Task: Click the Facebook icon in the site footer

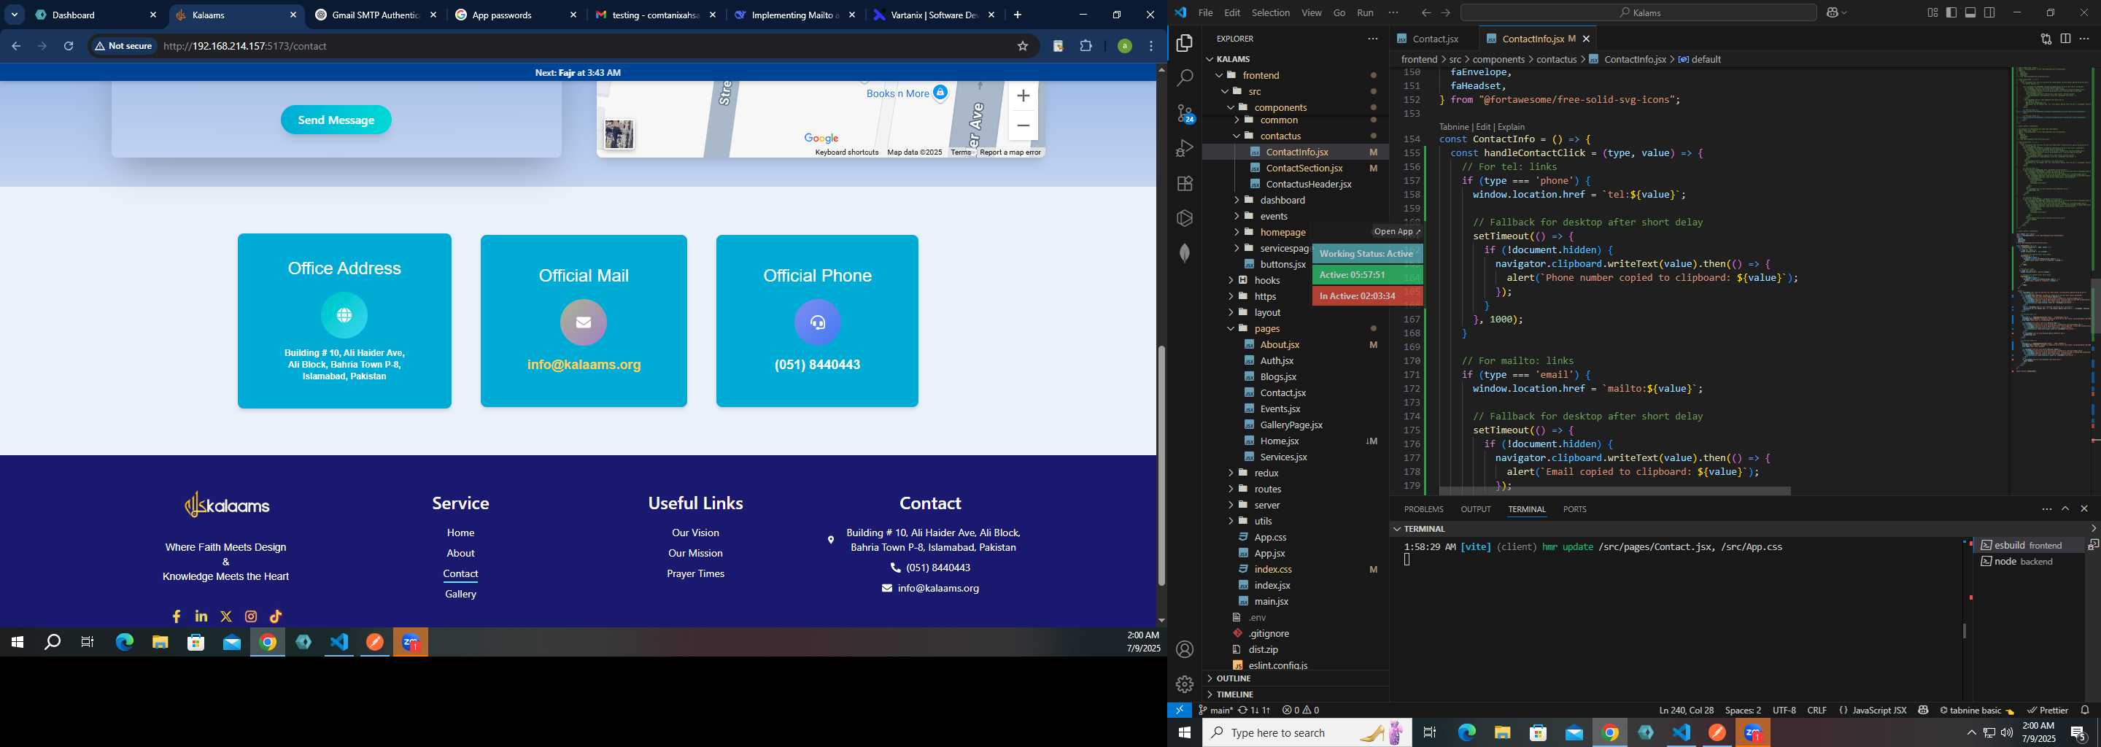Action: [176, 616]
